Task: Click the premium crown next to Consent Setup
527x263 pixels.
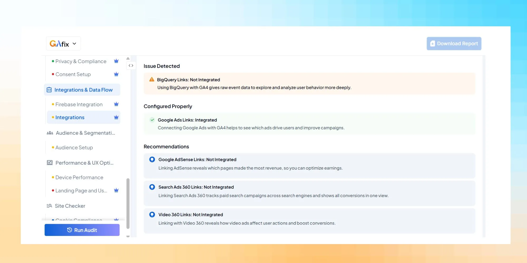Action: click(x=116, y=74)
